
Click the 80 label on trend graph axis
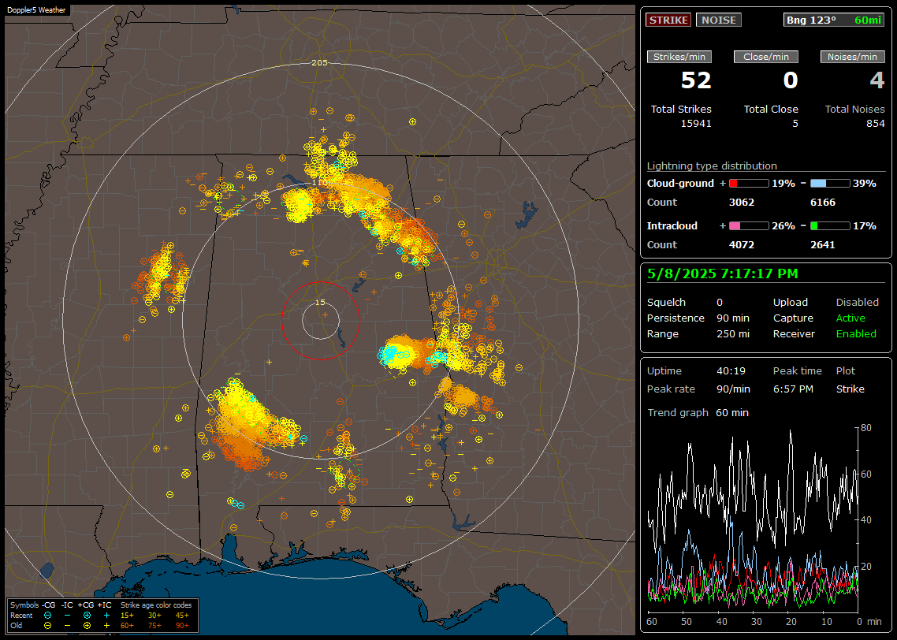pyautogui.click(x=866, y=428)
